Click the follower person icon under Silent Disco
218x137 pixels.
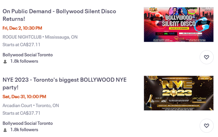tap(5, 62)
